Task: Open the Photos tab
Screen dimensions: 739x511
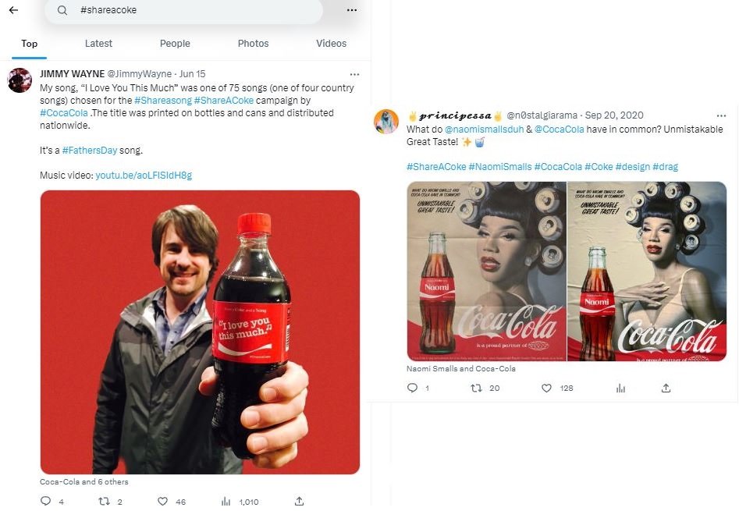Action: tap(253, 44)
